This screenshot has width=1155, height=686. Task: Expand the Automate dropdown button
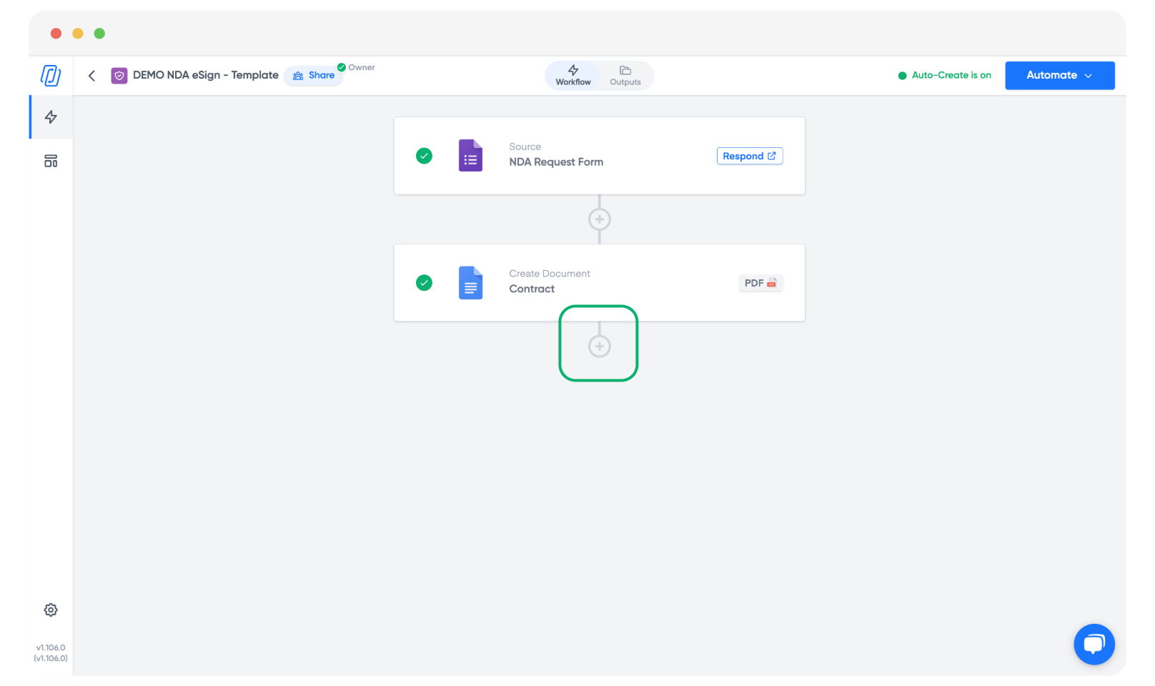pyautogui.click(x=1059, y=75)
